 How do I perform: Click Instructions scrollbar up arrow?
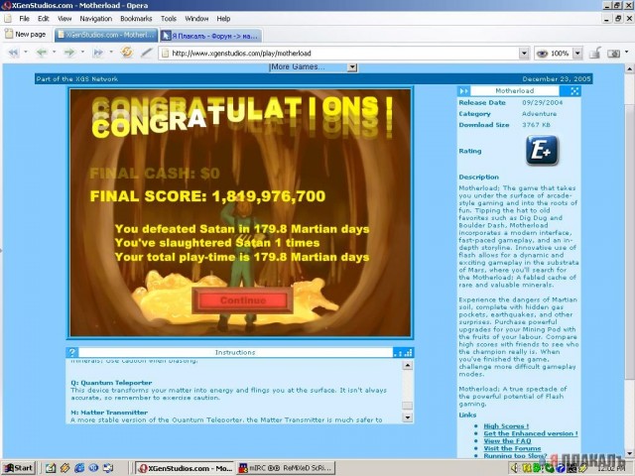[408, 366]
